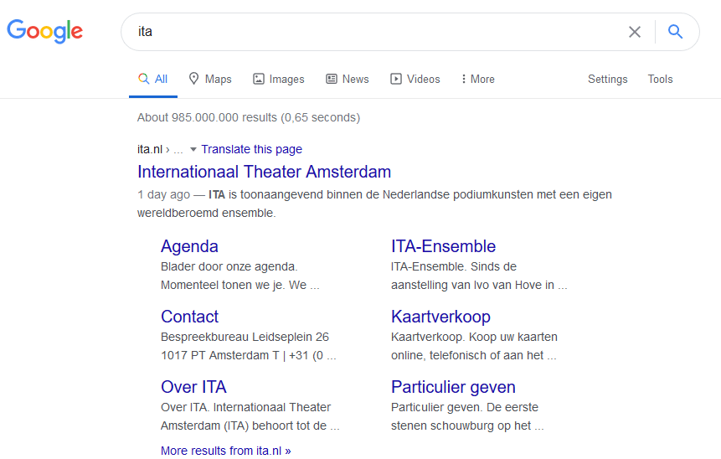Open search Settings
This screenshot has height=459, width=721.
coord(607,79)
